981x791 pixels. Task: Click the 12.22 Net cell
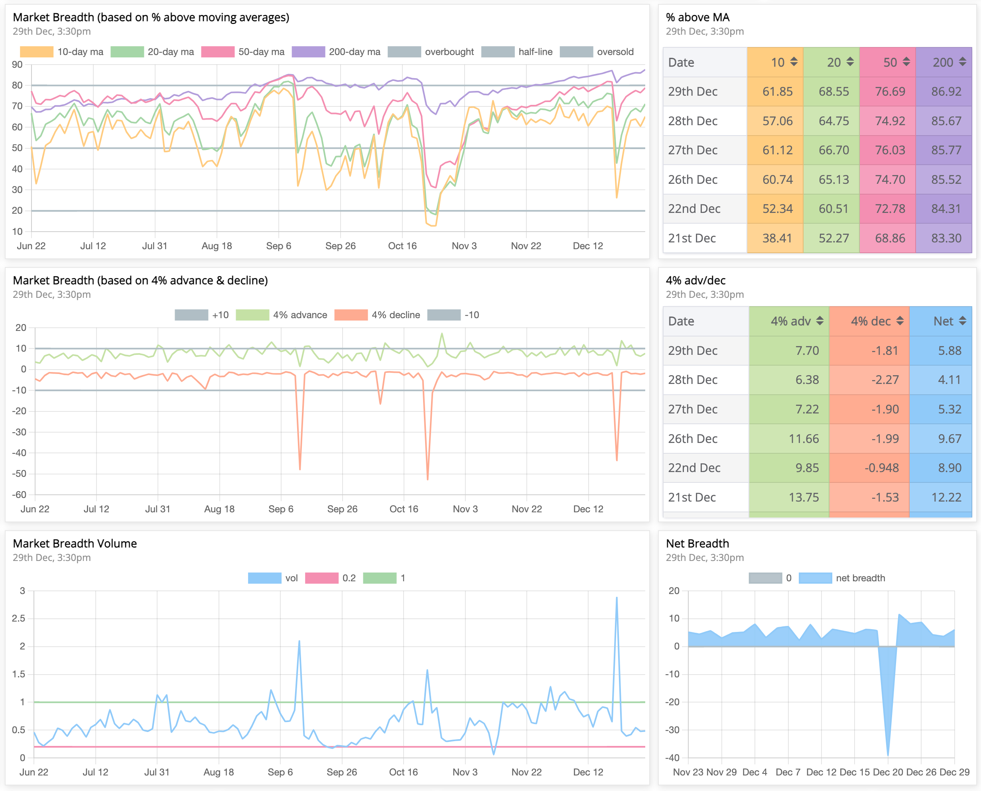(940, 497)
